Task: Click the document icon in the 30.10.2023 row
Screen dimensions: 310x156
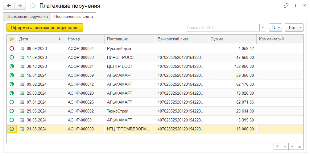Action: [x=22, y=66]
